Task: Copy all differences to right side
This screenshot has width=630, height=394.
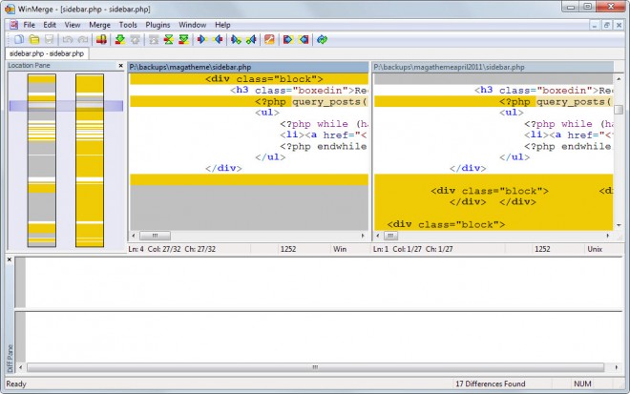Action: [x=287, y=39]
